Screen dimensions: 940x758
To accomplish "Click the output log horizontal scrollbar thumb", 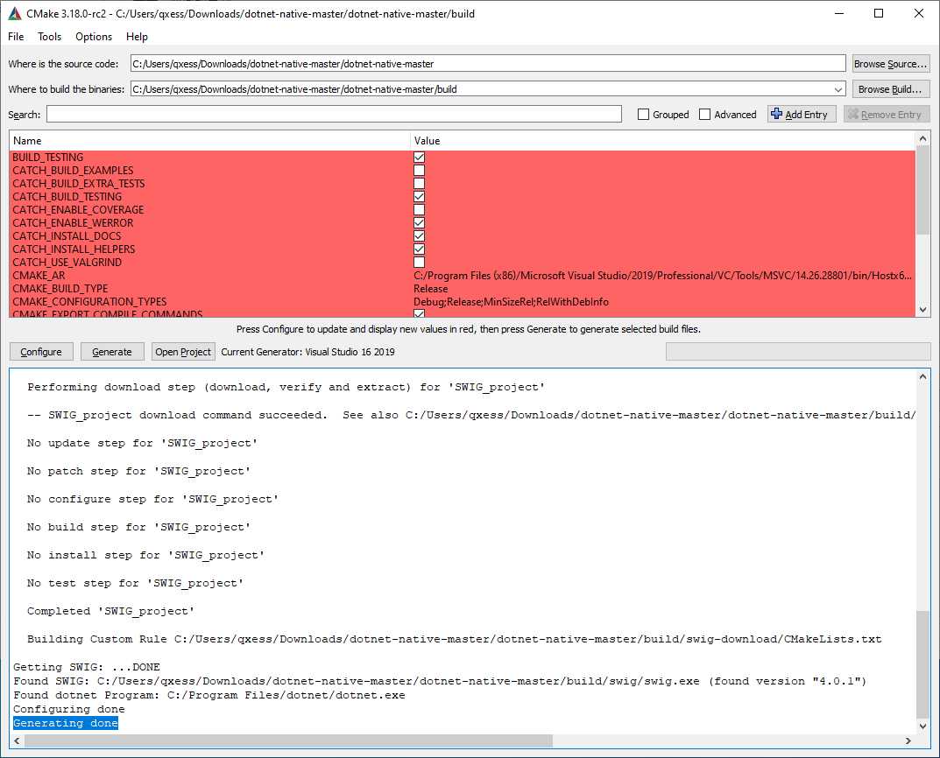I will pyautogui.click(x=288, y=740).
